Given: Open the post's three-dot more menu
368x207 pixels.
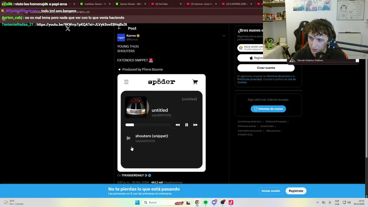Looking at the screenshot, I should (224, 36).
